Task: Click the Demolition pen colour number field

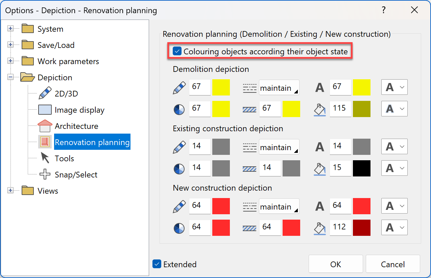Action: pyautogui.click(x=200, y=87)
